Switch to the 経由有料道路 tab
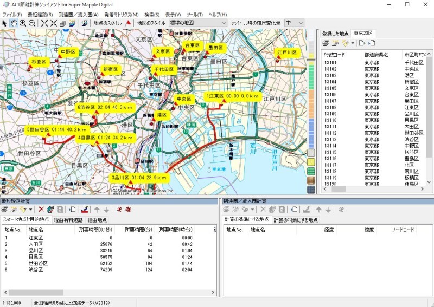Screen dimensions: 434x307 (x=68, y=220)
